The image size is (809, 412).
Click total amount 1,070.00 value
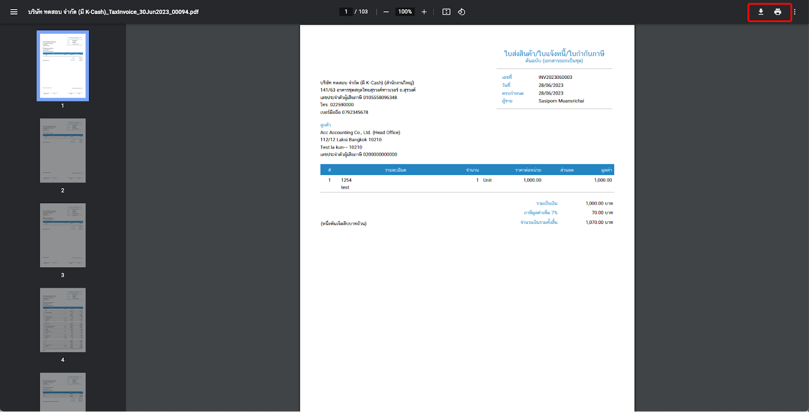click(x=599, y=222)
